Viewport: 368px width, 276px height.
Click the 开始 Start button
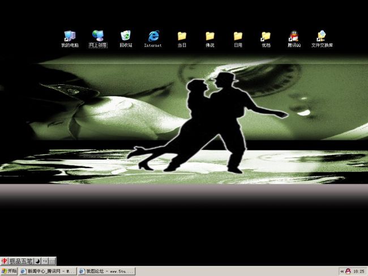click(x=8, y=271)
